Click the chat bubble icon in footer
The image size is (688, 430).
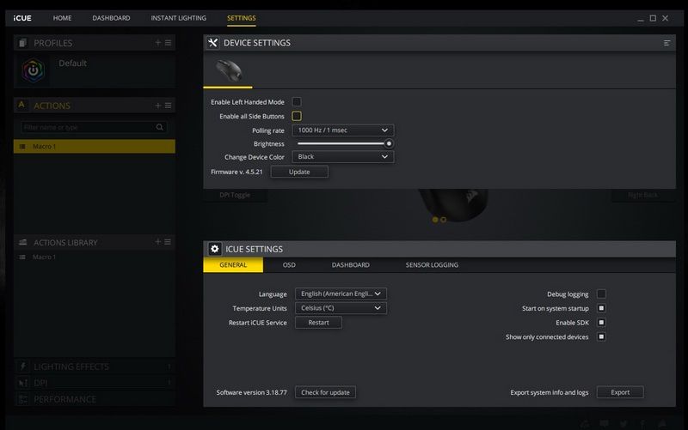(x=605, y=423)
